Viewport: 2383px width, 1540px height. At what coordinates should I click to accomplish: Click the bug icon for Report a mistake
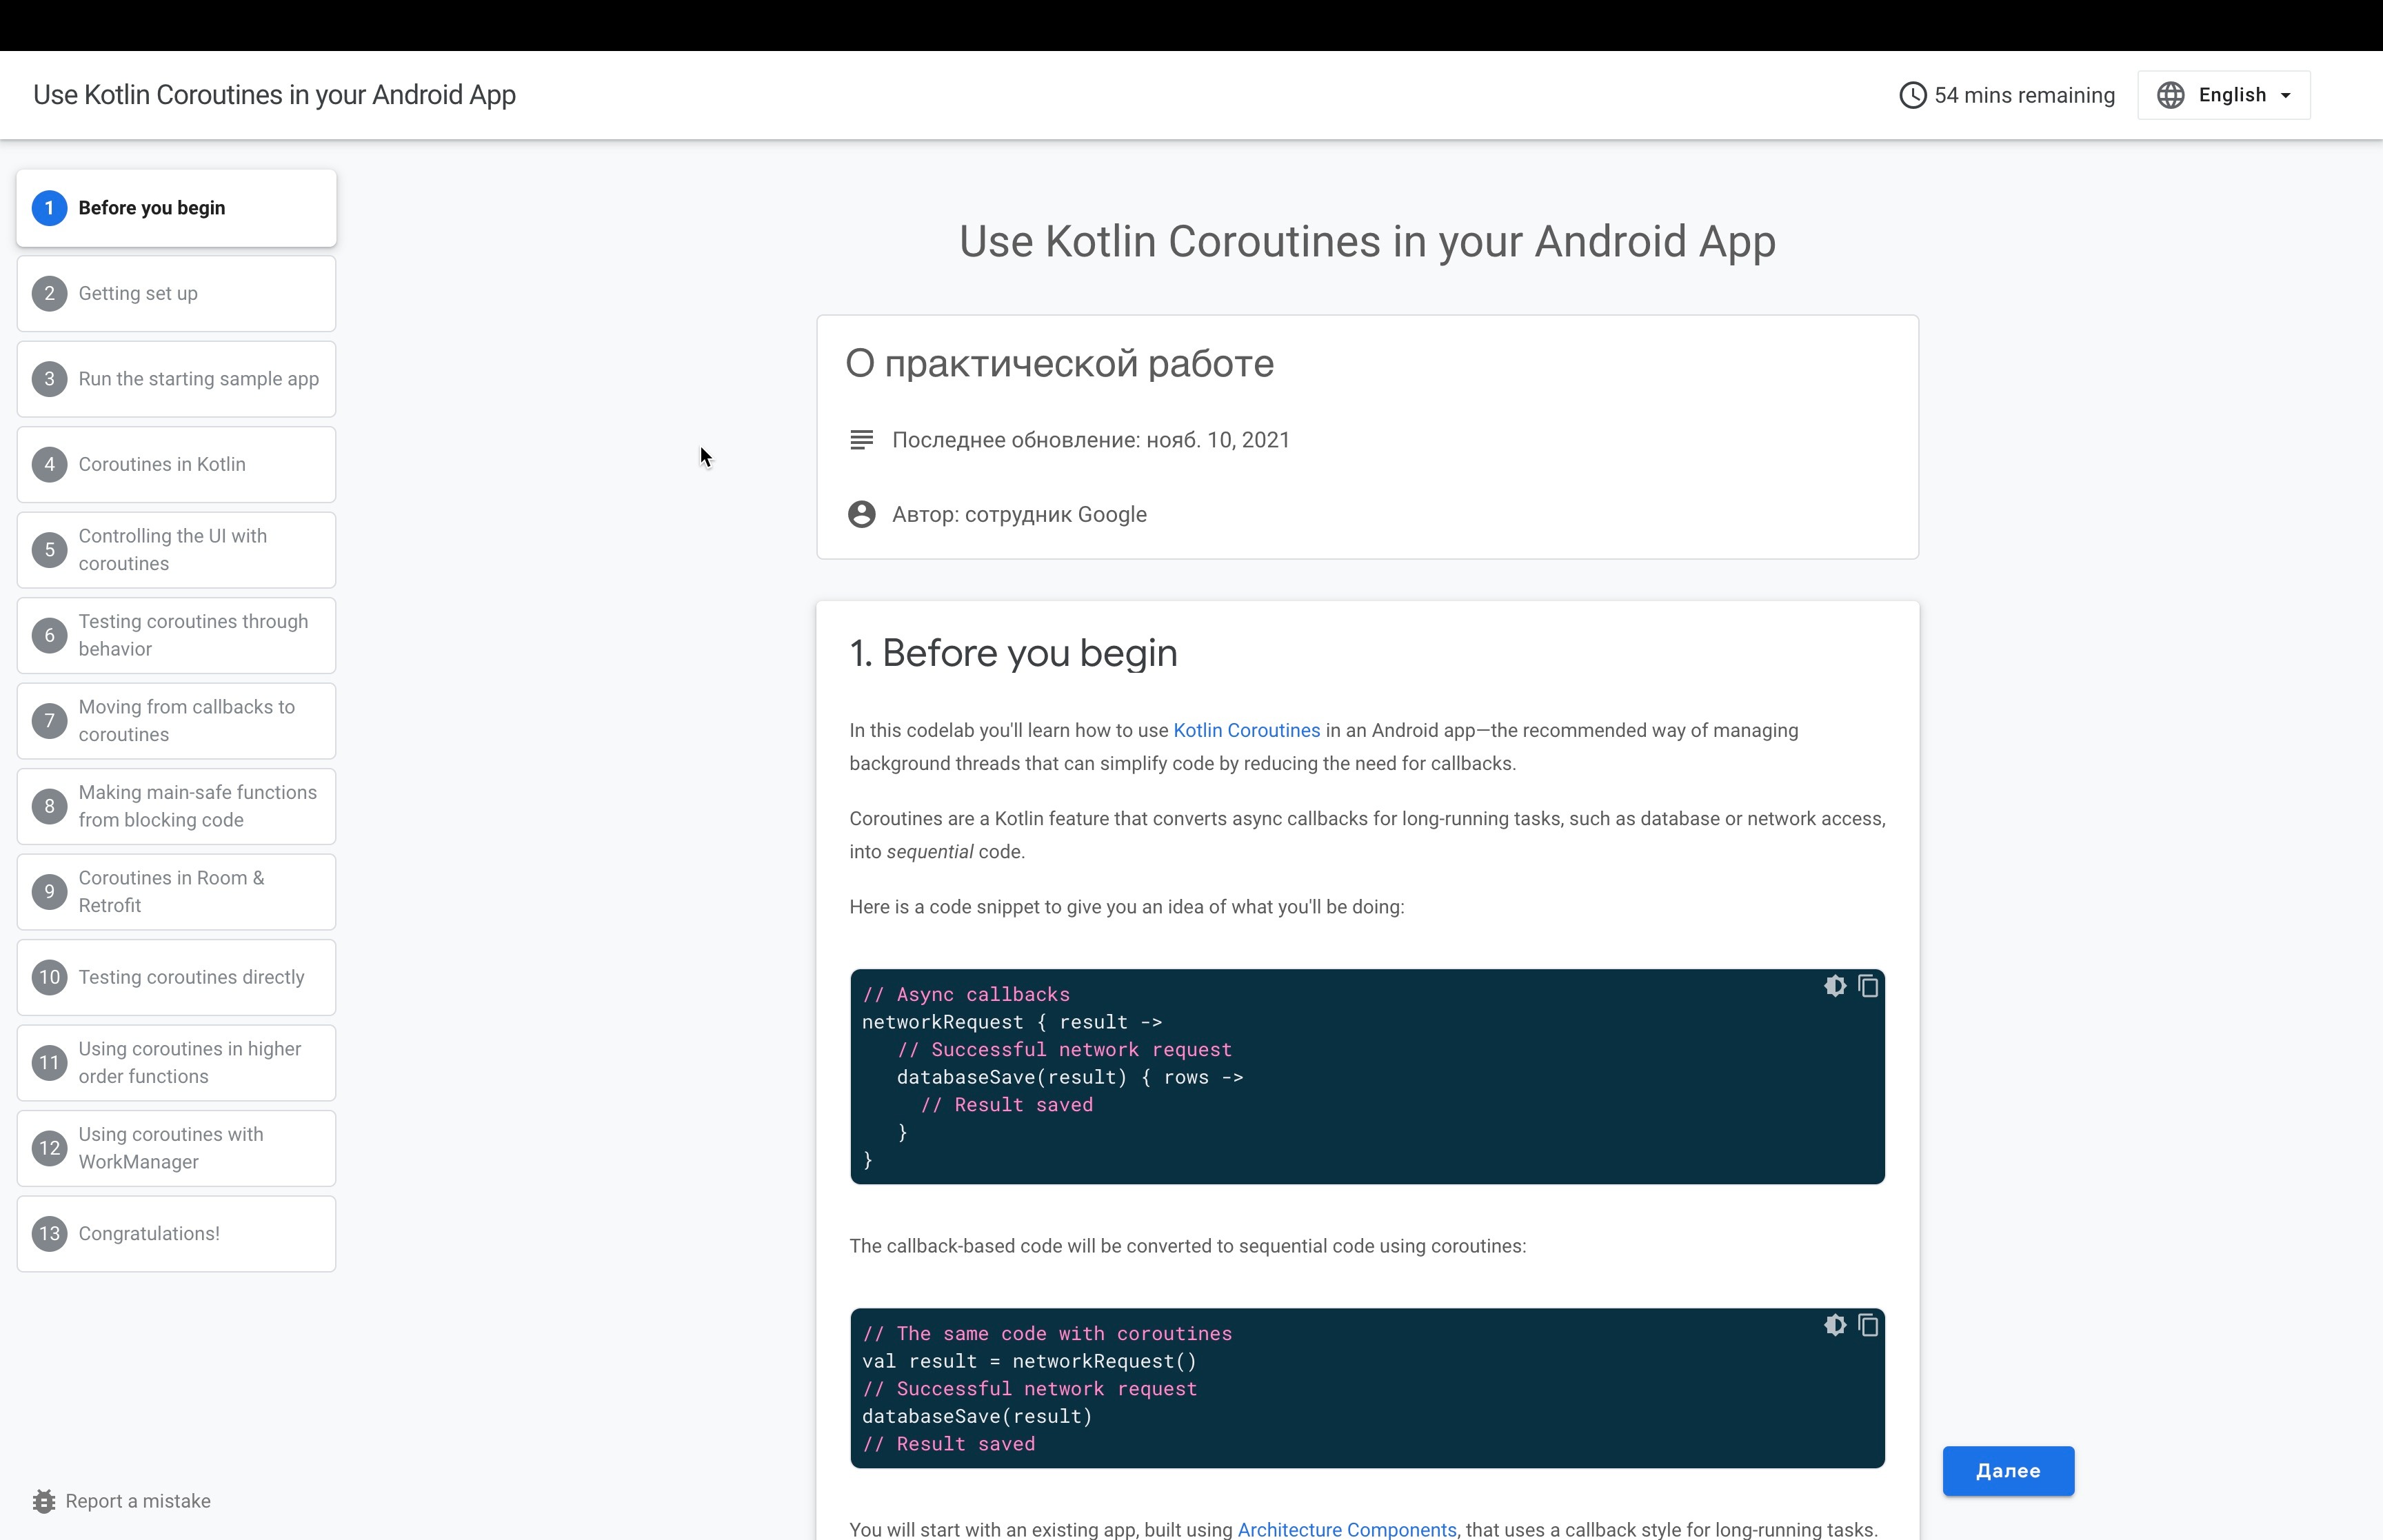pyautogui.click(x=44, y=1501)
